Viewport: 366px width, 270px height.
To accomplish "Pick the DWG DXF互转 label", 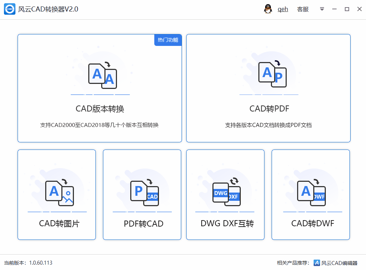I will point(227,224).
